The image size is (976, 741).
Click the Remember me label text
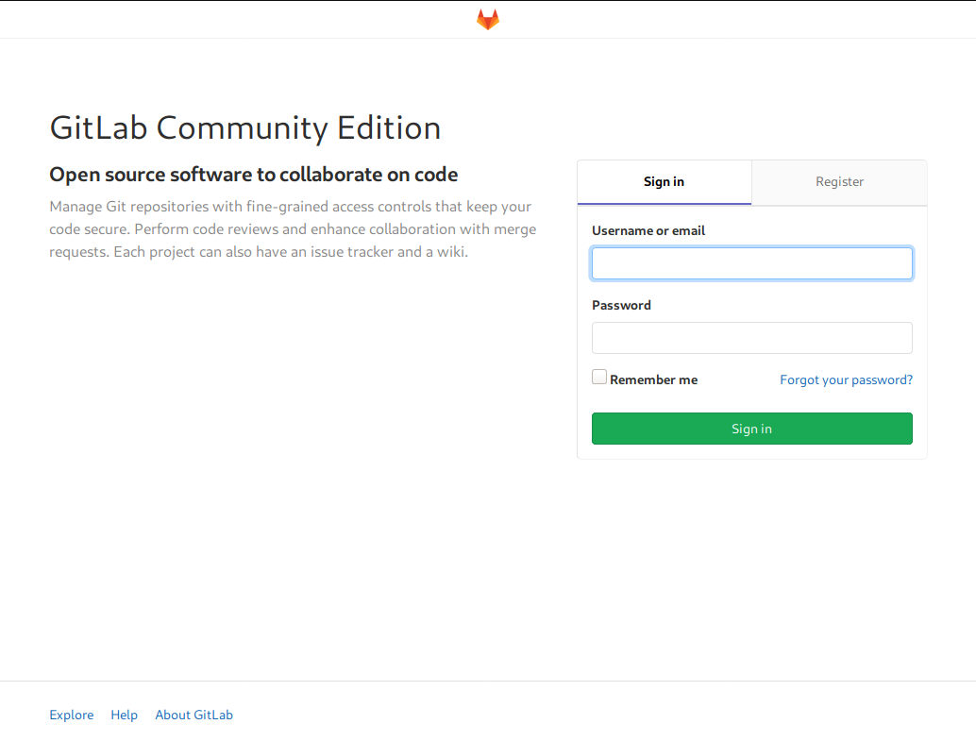pyautogui.click(x=653, y=380)
